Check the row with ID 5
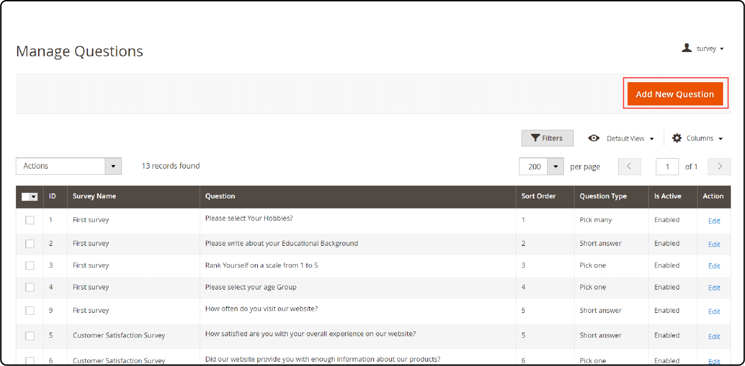Viewport: 745px width, 366px height. tap(30, 336)
